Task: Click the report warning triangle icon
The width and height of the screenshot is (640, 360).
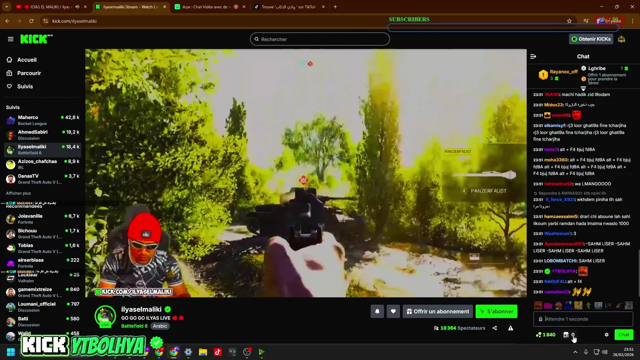Action: coord(510,328)
